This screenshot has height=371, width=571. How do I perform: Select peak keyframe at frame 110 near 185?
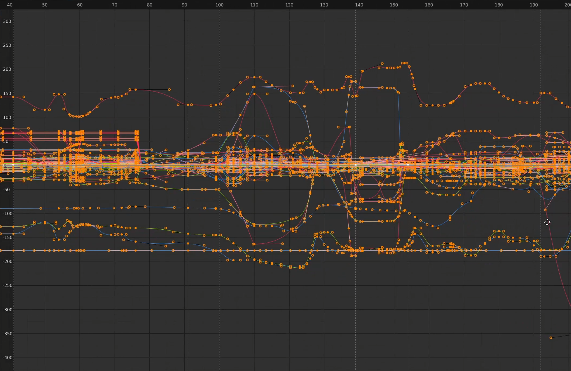pos(254,77)
